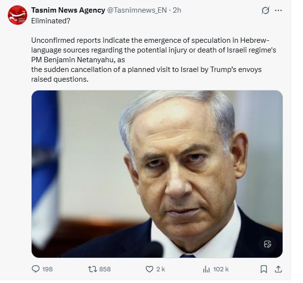This screenshot has width=303, height=283.
Task: Click the repost arrows icon
Action: pos(92,269)
